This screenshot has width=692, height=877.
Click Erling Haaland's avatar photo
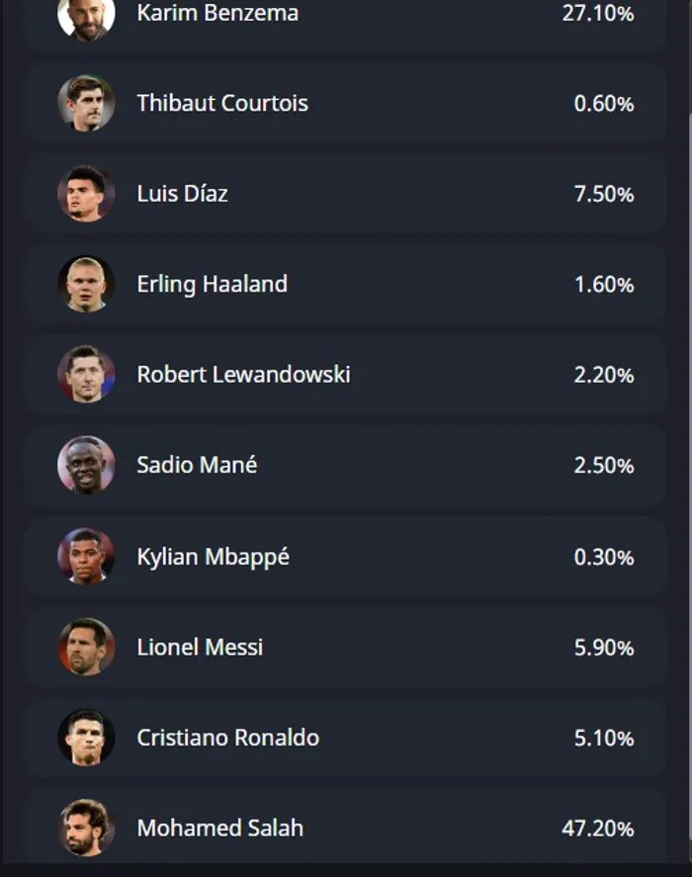tap(86, 284)
